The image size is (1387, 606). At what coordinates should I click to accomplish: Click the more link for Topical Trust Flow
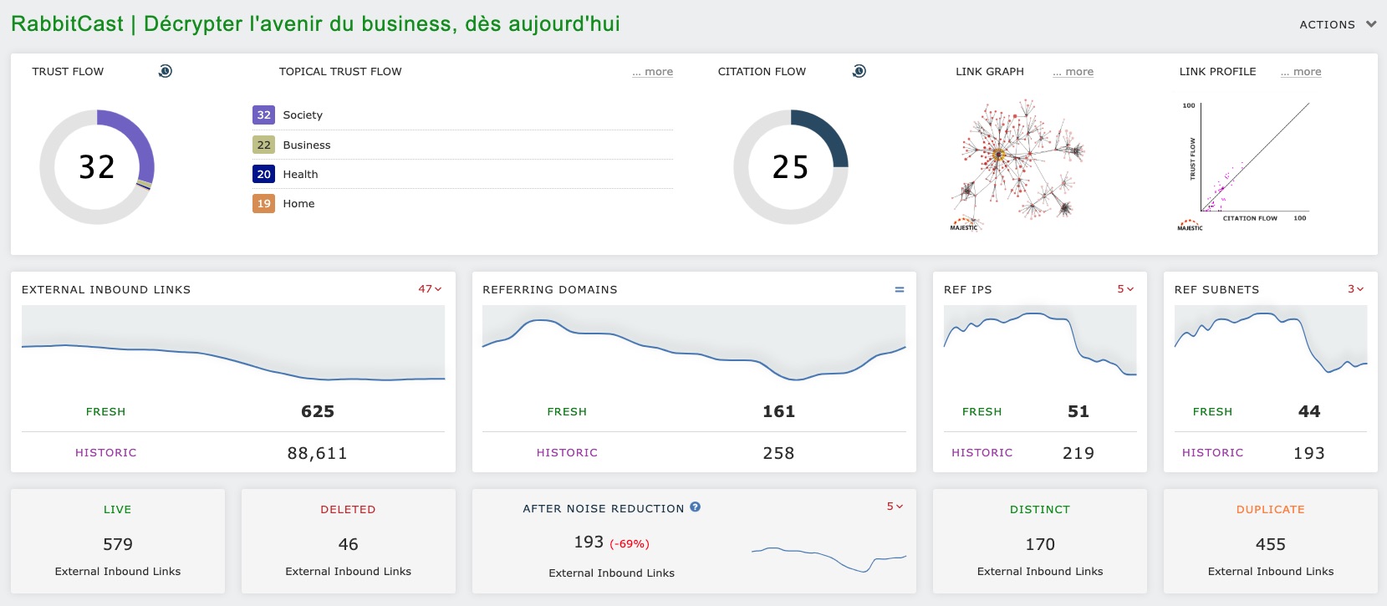[653, 72]
